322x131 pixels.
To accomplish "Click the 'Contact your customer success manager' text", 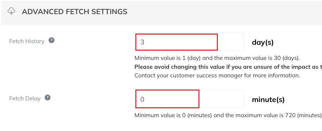I will click(217, 75).
